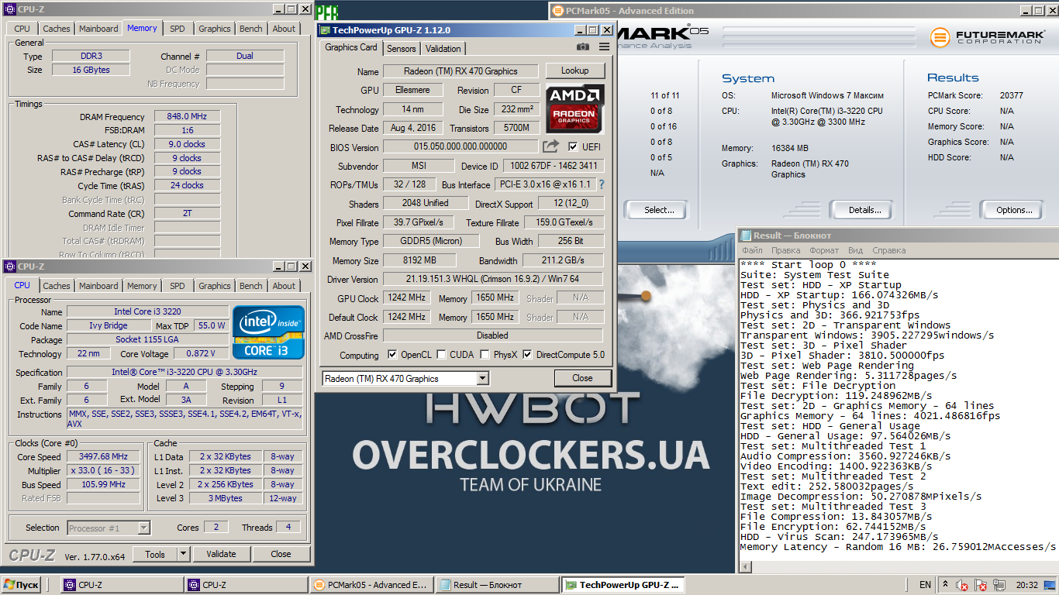Image resolution: width=1059 pixels, height=595 pixels.
Task: Switch to Result Блокнот from the taskbar
Action: (x=497, y=585)
